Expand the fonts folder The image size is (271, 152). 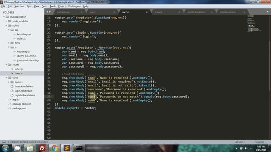point(8,43)
